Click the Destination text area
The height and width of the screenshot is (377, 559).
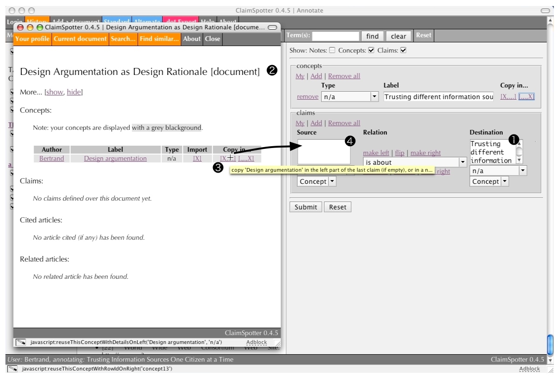pos(496,151)
